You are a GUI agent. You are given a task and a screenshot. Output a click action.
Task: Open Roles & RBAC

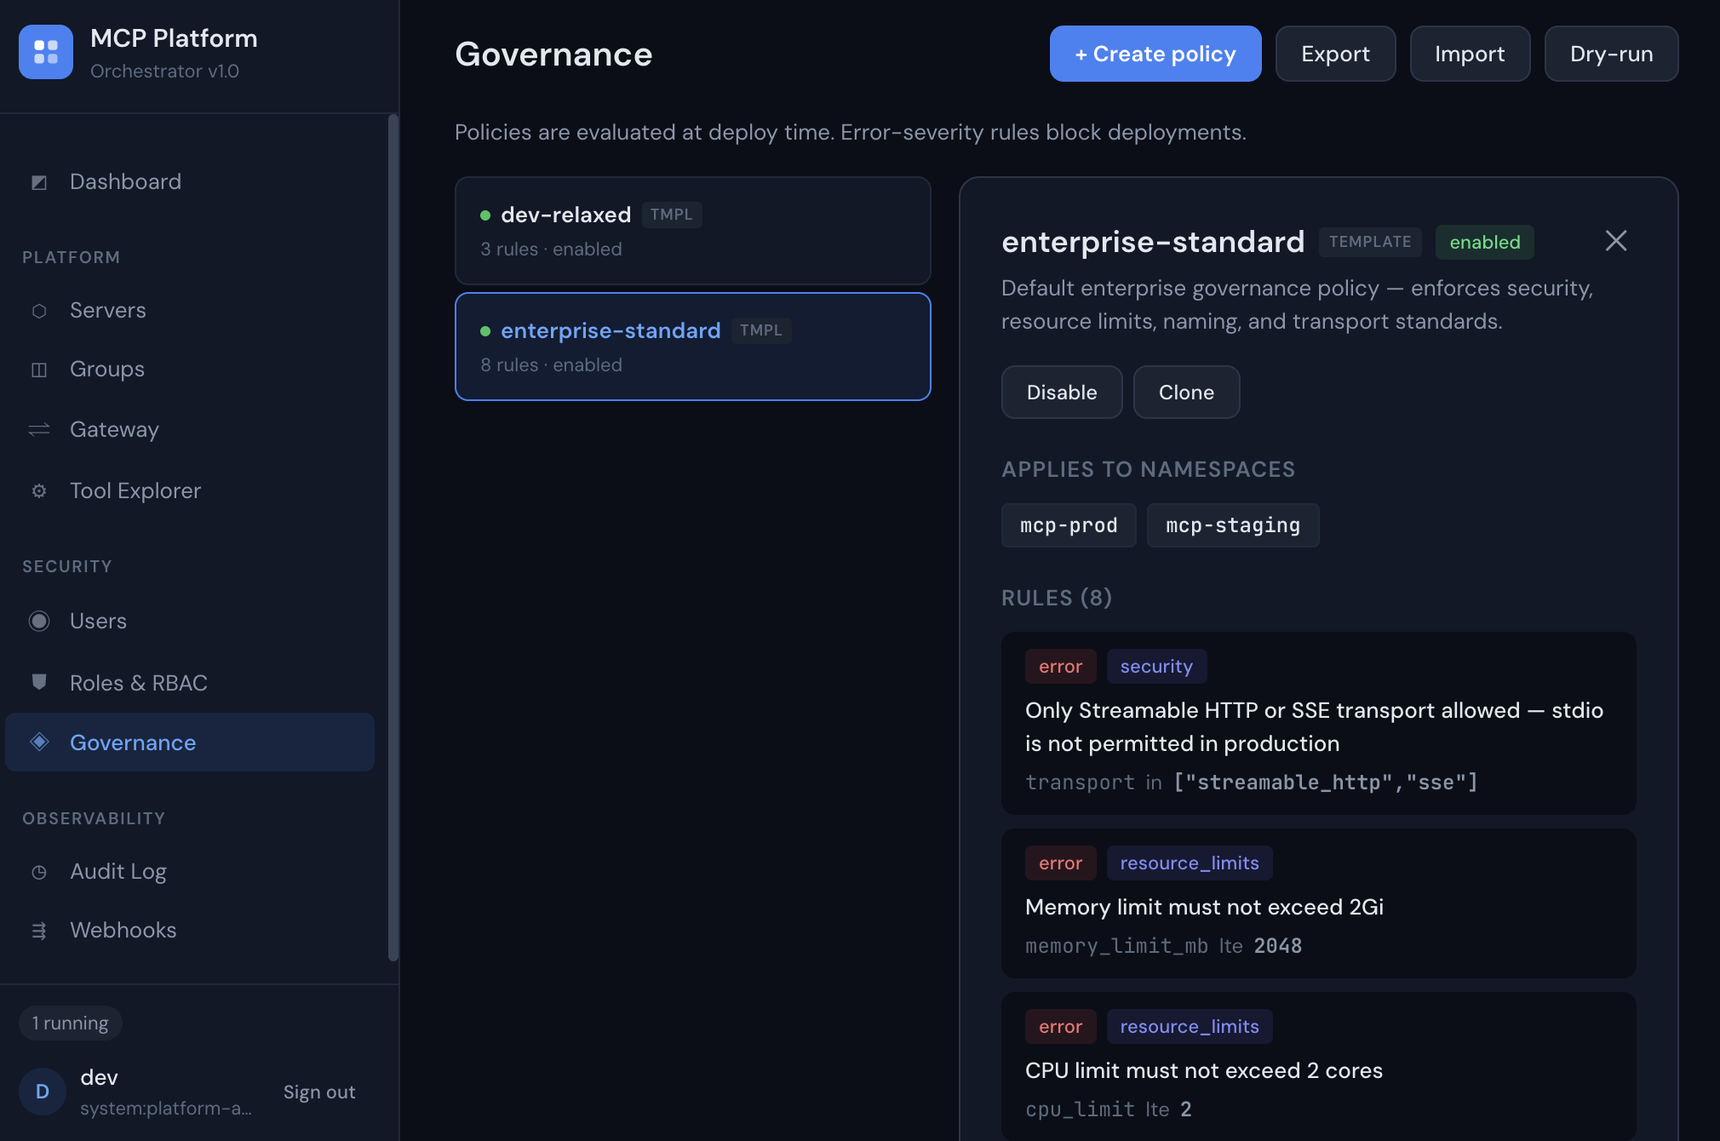click(190, 683)
